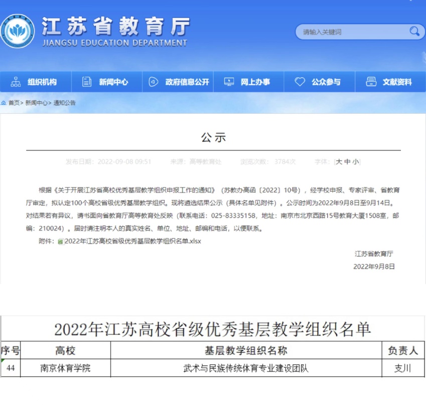The height and width of the screenshot is (405, 426).
Task: Click the table cell 支川
Action: tap(403, 368)
